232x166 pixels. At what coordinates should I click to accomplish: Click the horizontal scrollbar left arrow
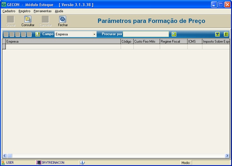pyautogui.click(x=5, y=156)
